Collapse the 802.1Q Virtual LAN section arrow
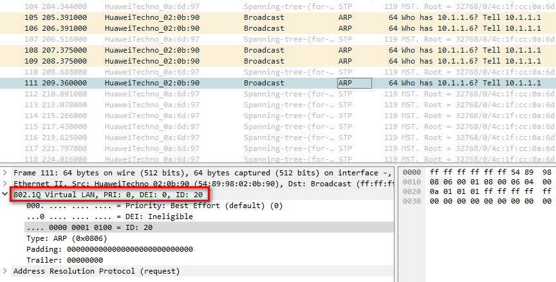 (x=5, y=195)
